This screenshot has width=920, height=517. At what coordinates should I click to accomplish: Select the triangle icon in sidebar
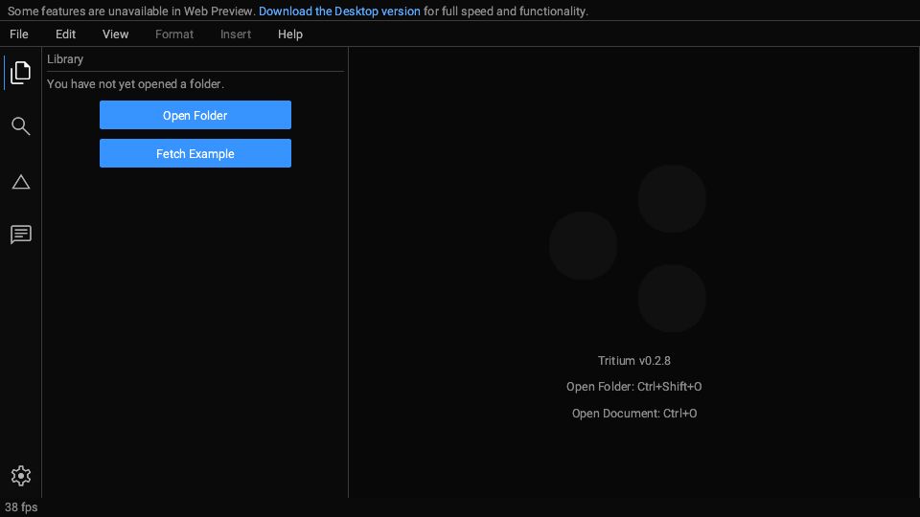[20, 182]
